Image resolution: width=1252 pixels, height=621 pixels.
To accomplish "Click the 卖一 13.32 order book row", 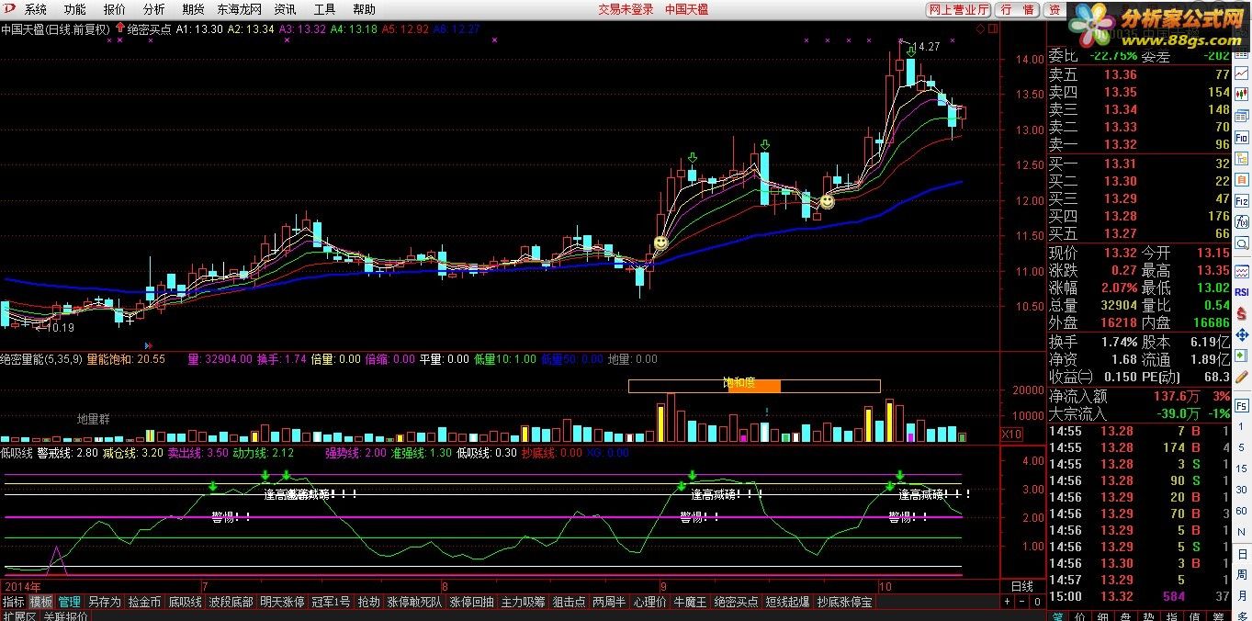I will pos(1139,144).
